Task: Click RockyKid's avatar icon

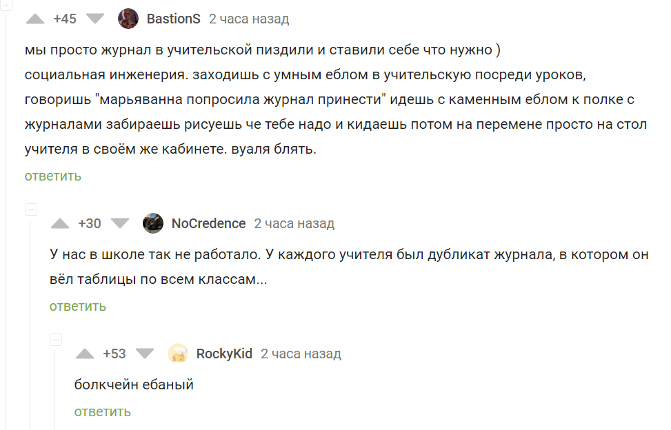Action: coord(178,354)
